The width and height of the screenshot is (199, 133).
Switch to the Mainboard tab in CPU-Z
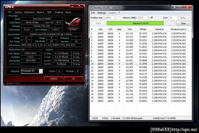[29, 12]
